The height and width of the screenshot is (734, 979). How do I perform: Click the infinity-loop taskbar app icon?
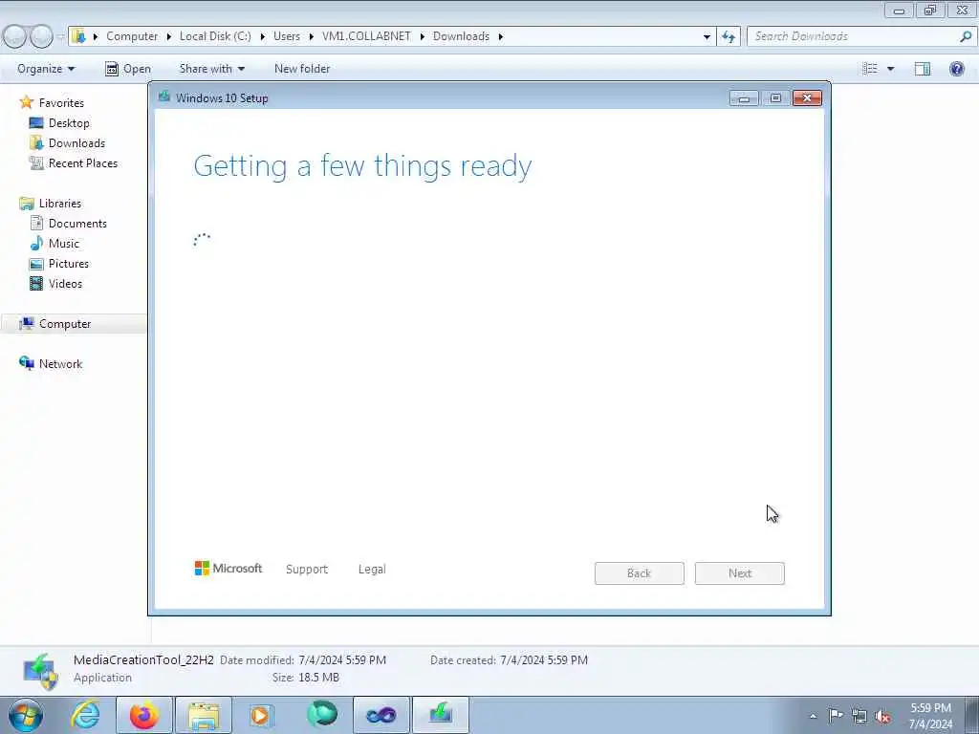point(381,715)
